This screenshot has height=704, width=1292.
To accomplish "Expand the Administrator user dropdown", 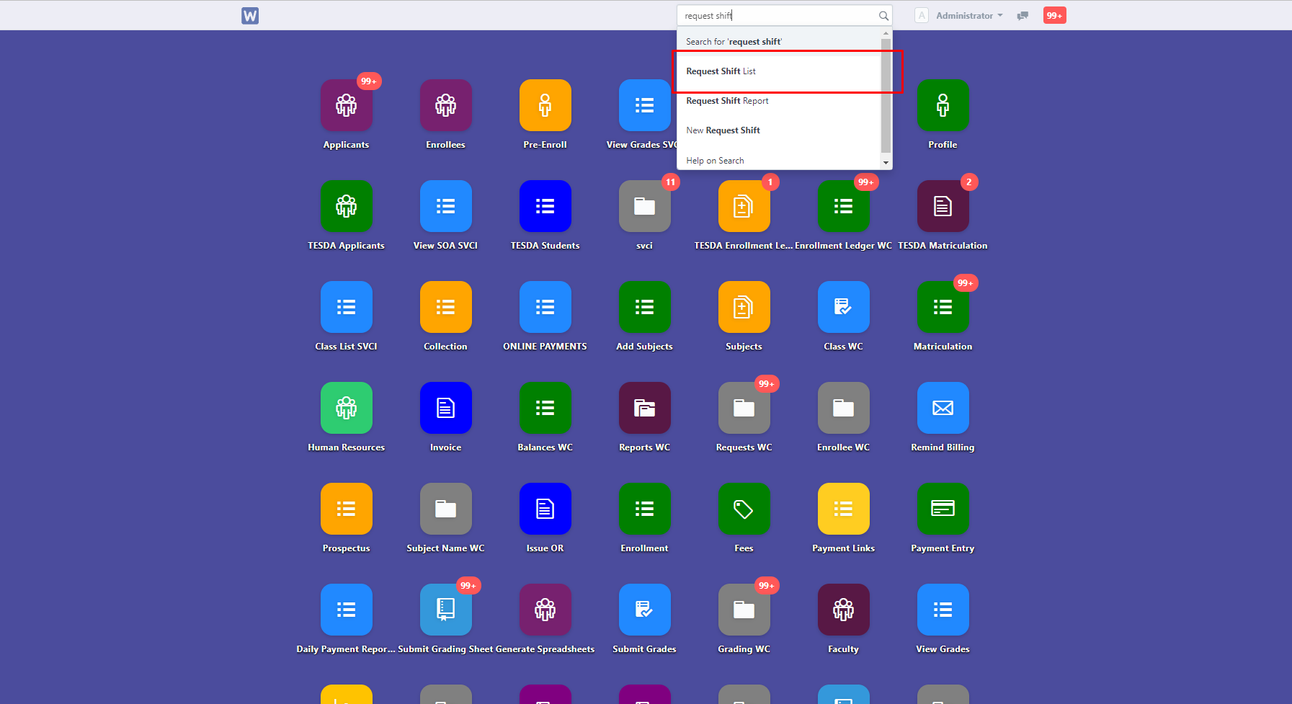I will 969,16.
